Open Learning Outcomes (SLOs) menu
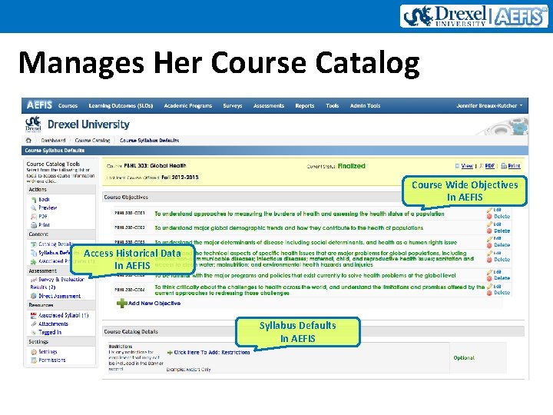 [x=121, y=105]
